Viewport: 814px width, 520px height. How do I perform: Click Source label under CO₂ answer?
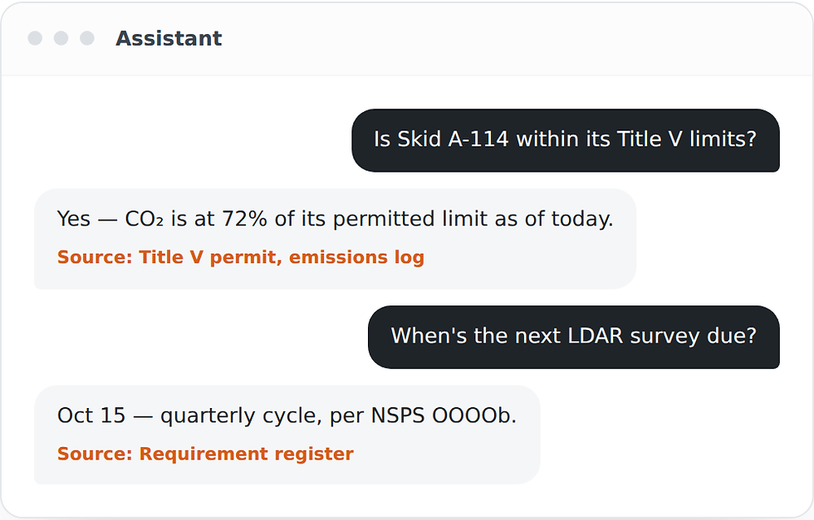(x=95, y=257)
